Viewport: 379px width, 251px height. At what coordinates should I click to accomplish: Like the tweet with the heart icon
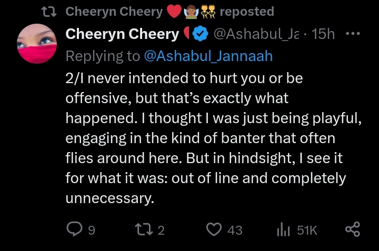click(x=213, y=229)
